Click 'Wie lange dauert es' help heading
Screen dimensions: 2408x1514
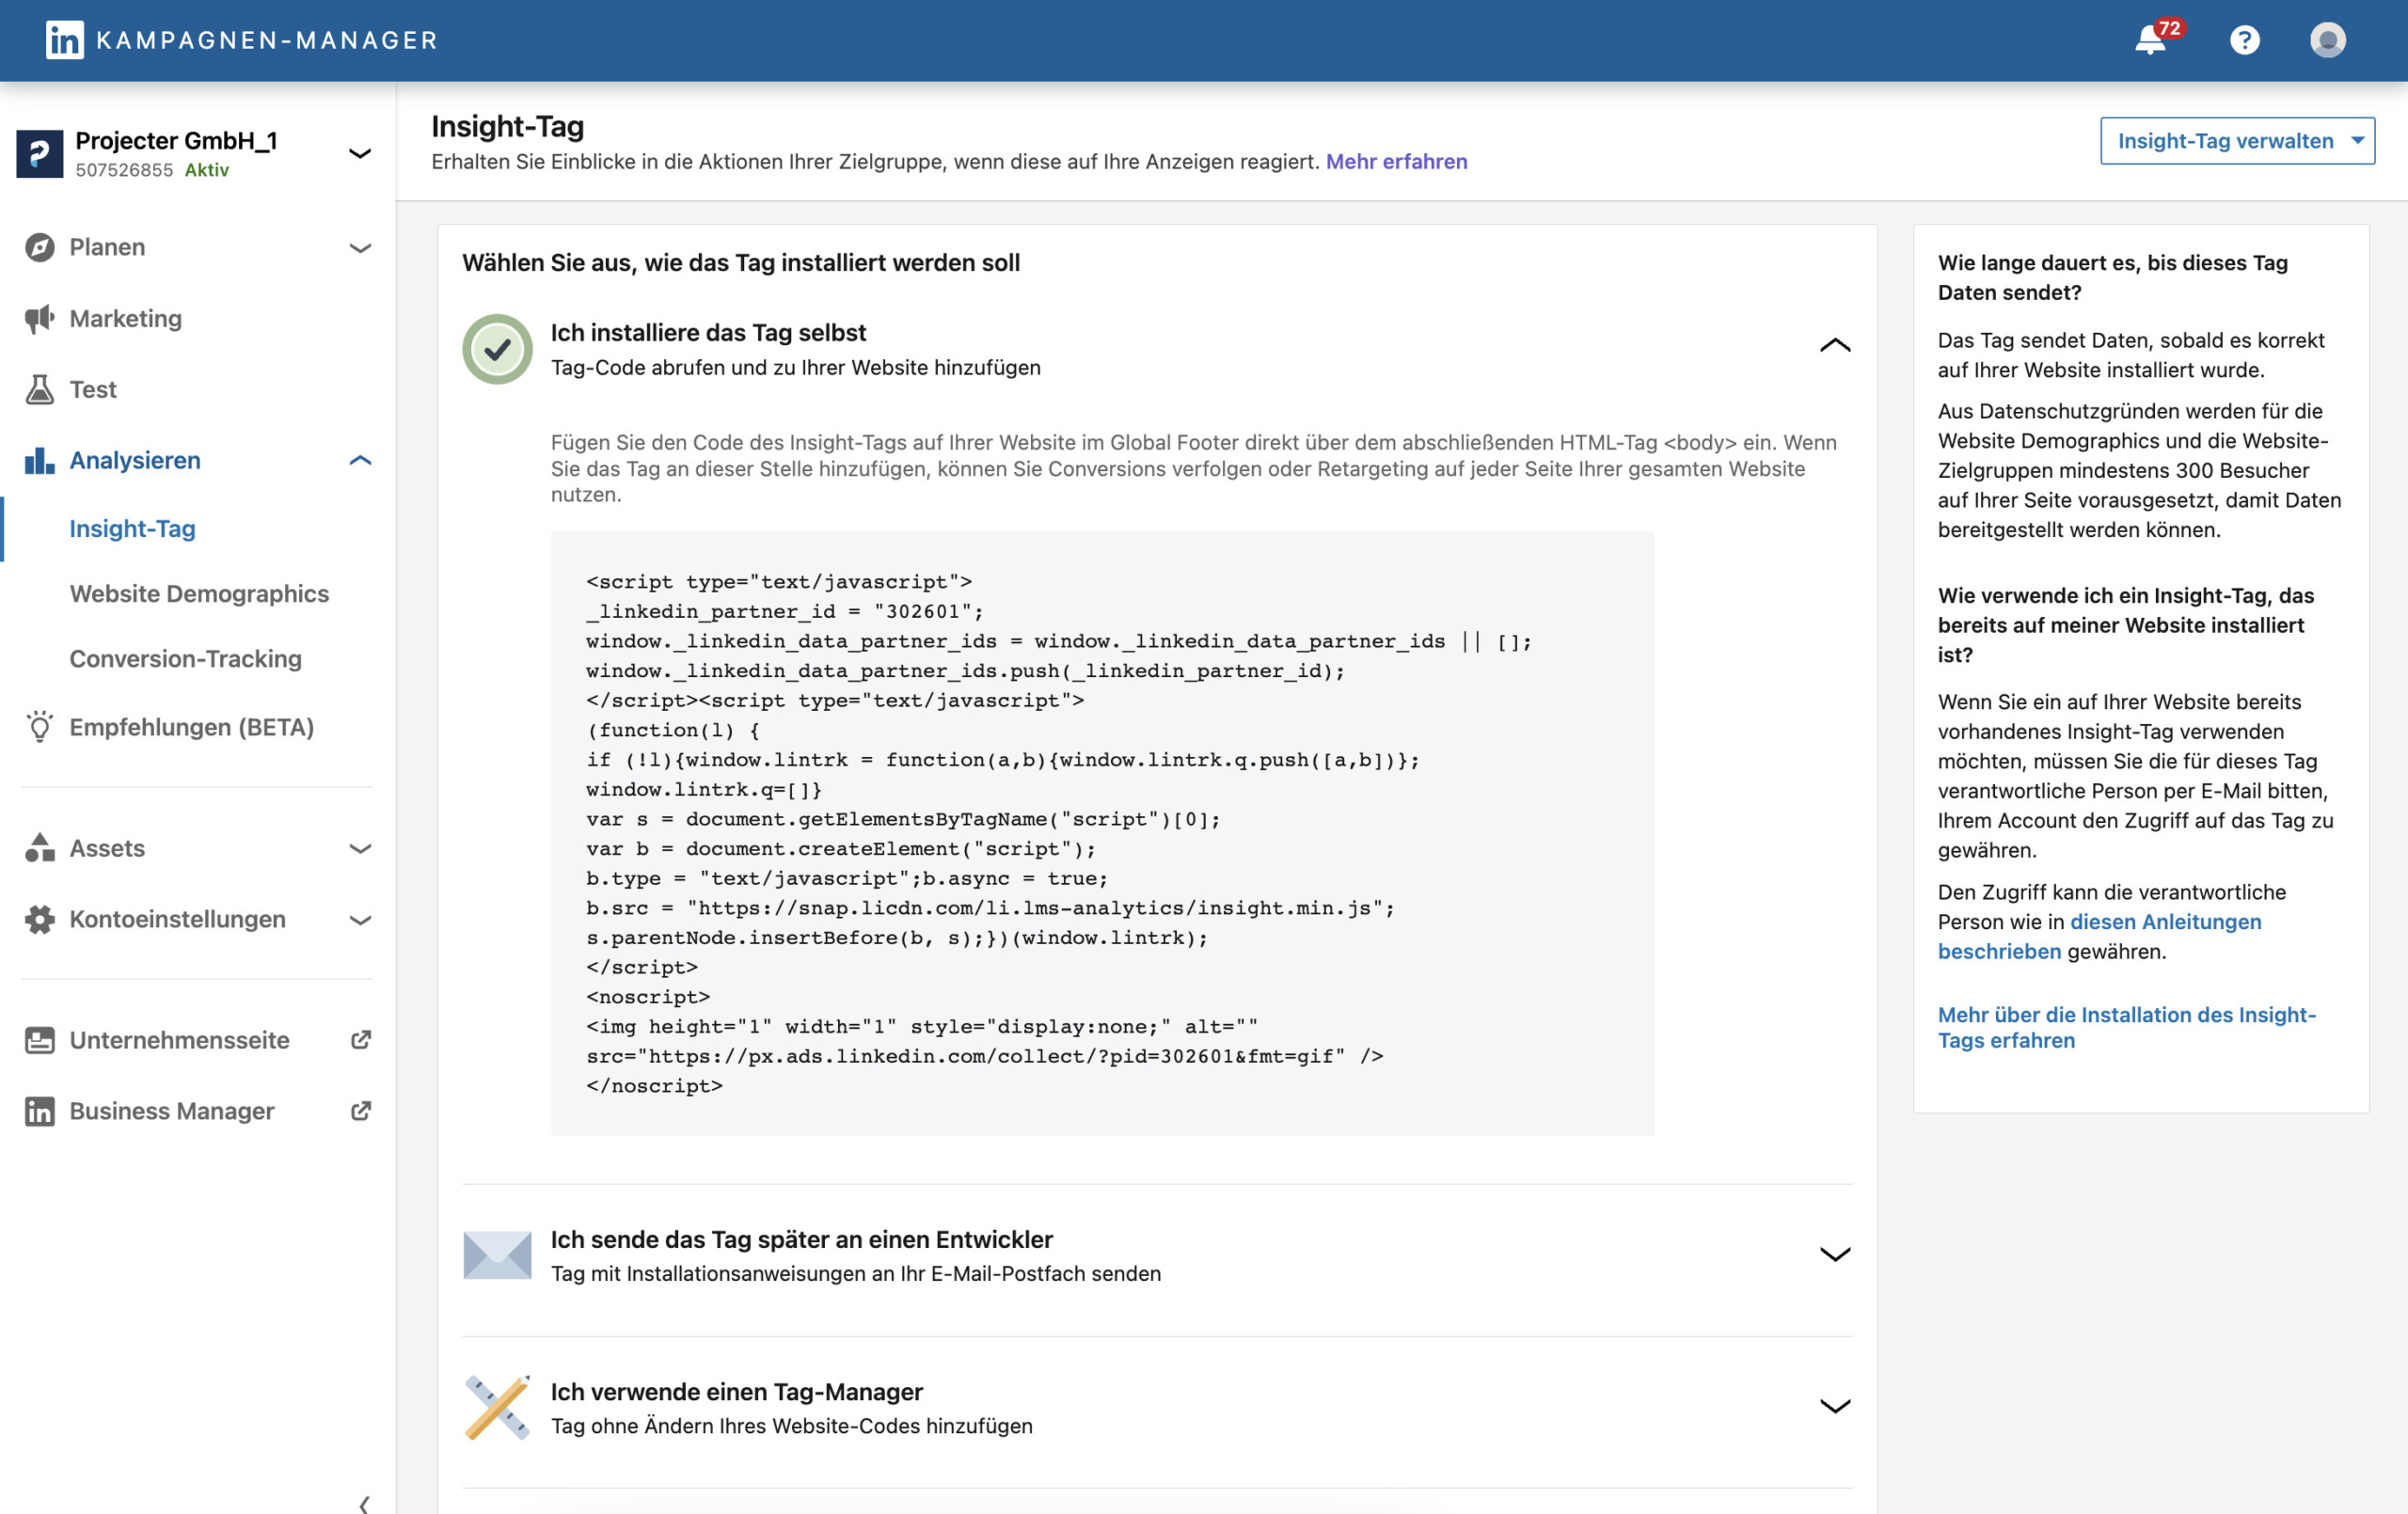[2112, 277]
